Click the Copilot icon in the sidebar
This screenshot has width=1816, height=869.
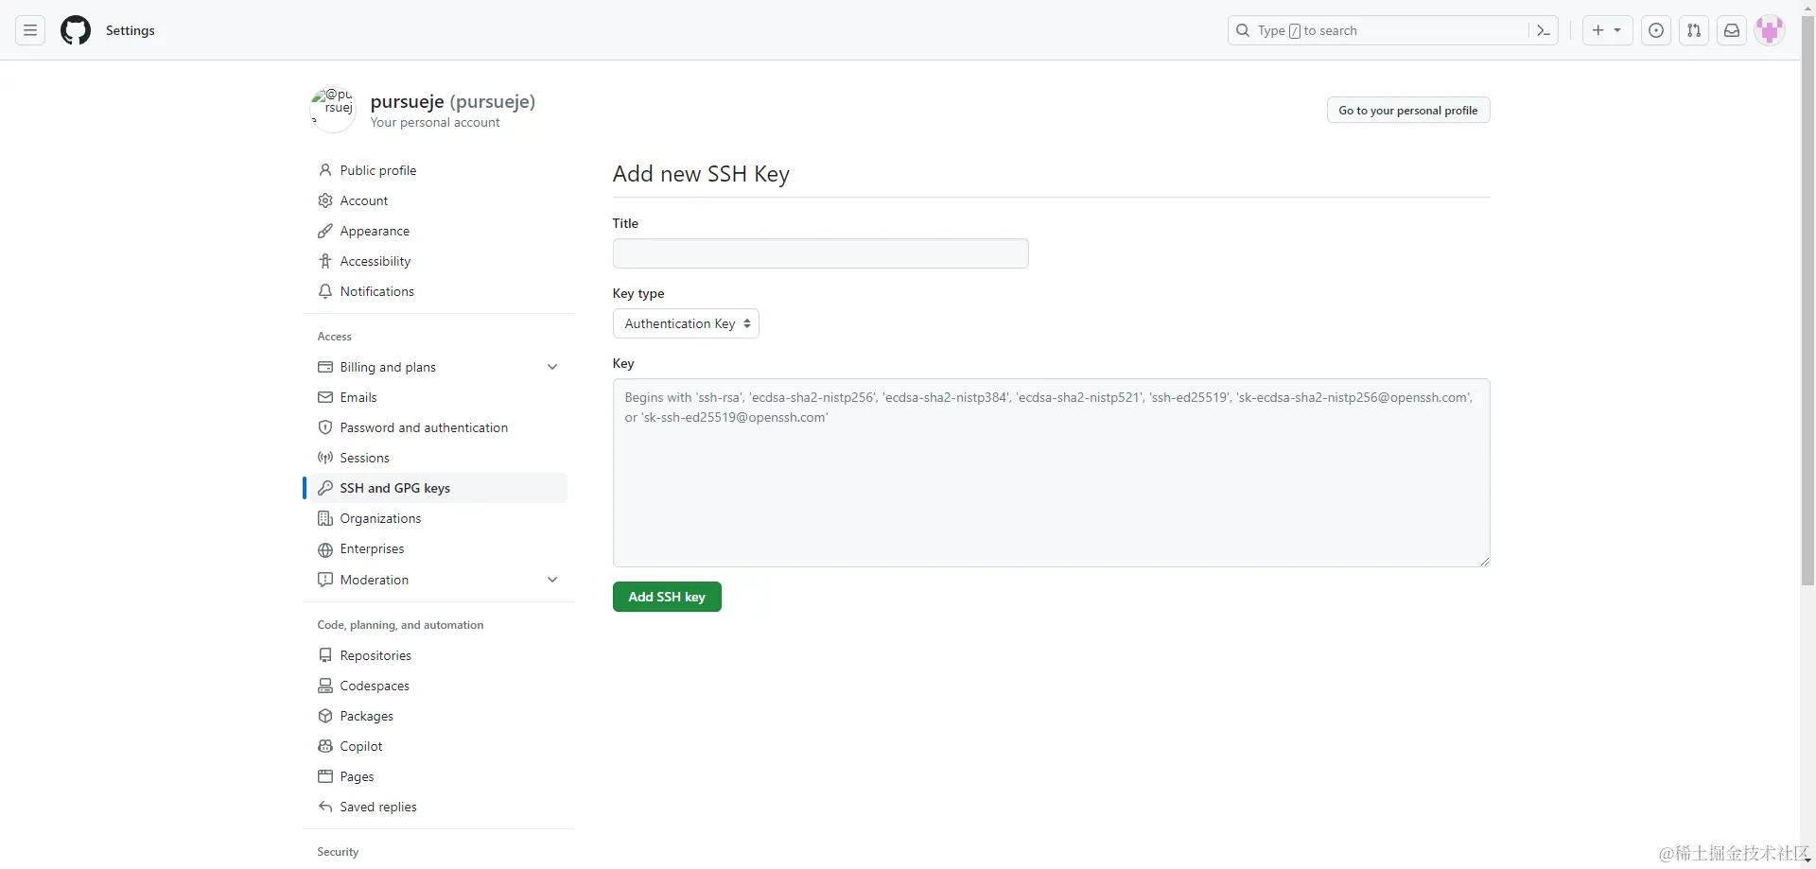click(x=325, y=746)
